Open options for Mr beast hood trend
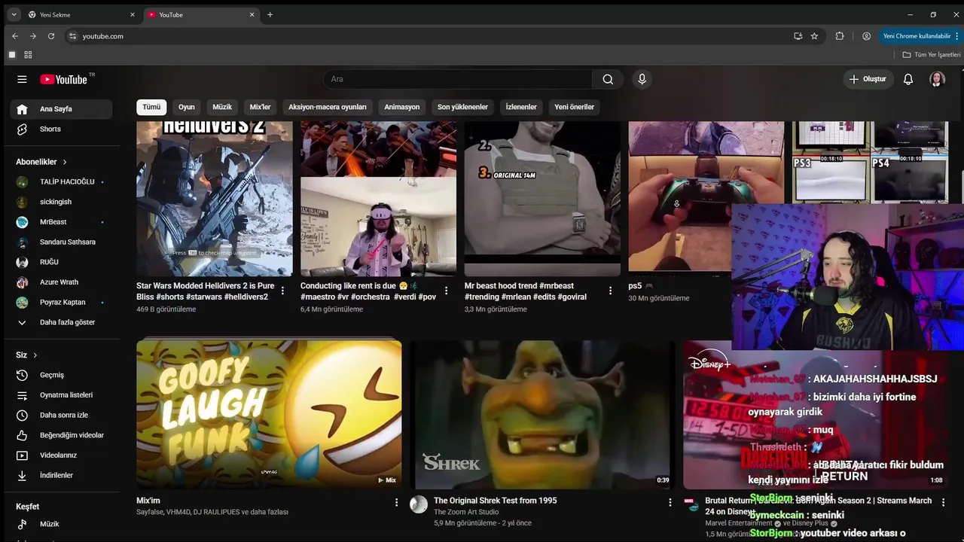Viewport: 964px width, 542px height. pyautogui.click(x=610, y=291)
